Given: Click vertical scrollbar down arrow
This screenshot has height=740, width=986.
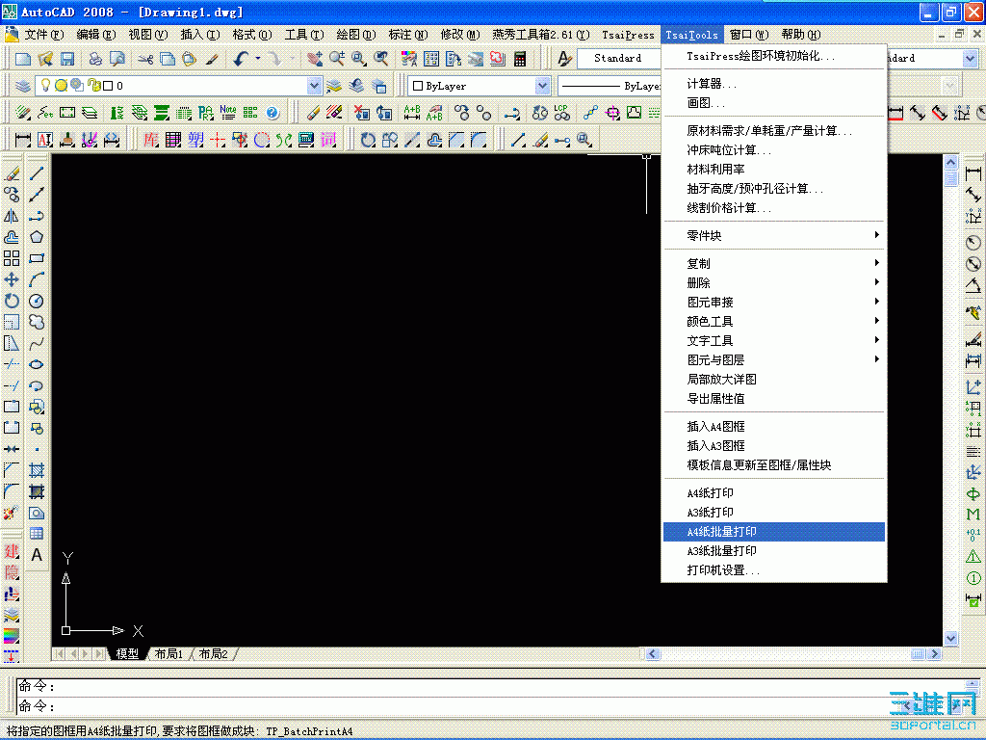Looking at the screenshot, I should point(950,638).
